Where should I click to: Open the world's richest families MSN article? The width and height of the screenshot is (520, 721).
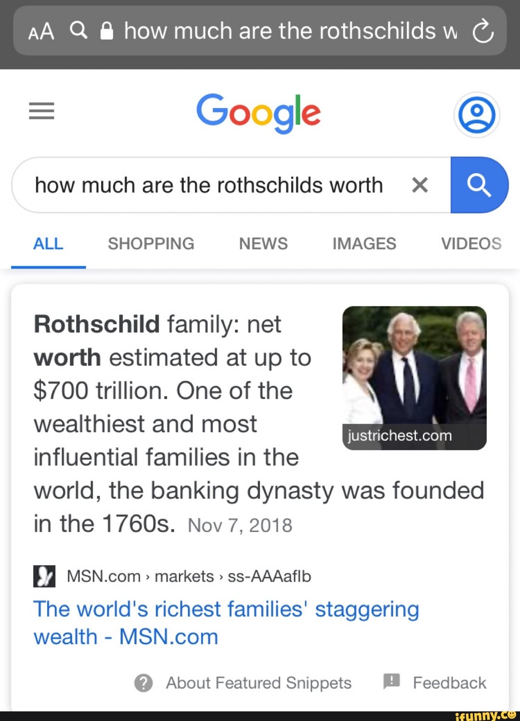[x=226, y=622]
